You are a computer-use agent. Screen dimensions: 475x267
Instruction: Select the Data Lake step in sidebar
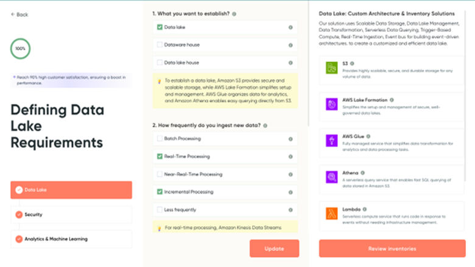tap(71, 190)
